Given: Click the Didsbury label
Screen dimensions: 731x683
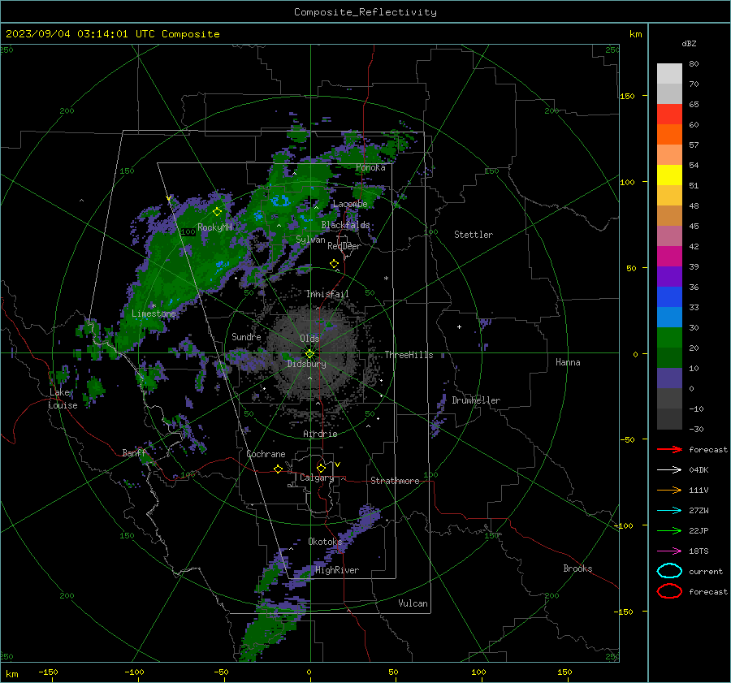Looking at the screenshot, I should [306, 364].
